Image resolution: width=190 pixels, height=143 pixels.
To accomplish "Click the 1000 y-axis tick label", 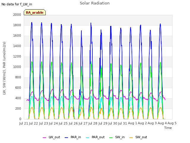I will tap(17, 67).
